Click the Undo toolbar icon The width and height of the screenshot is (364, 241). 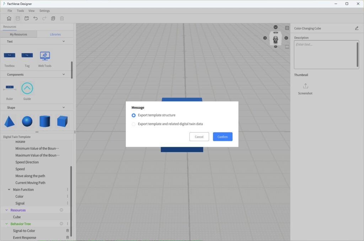pyautogui.click(x=35, y=18)
